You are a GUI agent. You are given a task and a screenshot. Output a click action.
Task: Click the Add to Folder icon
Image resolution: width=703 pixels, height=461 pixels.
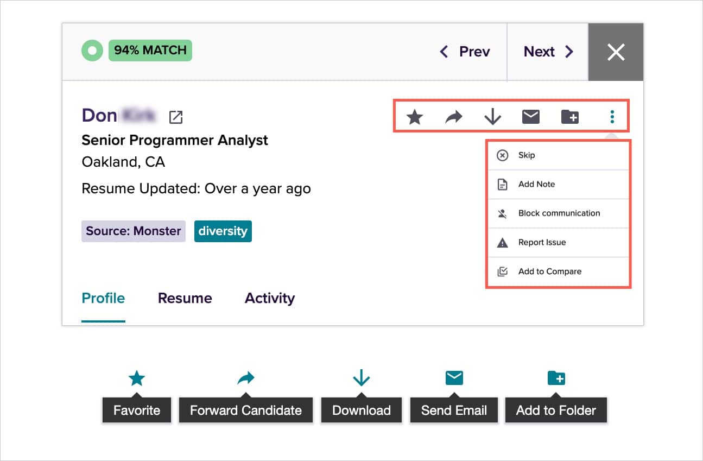point(569,117)
